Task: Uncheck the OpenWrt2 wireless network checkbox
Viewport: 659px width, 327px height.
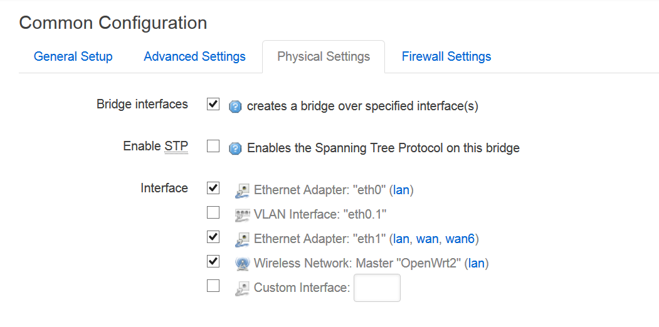Action: pos(213,261)
